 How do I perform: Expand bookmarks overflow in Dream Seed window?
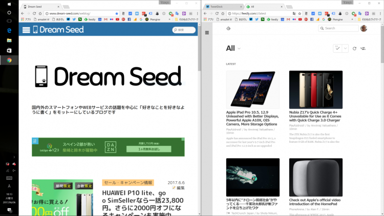click(x=169, y=19)
